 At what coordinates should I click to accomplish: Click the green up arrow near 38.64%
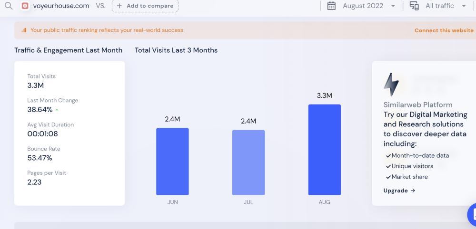57,110
